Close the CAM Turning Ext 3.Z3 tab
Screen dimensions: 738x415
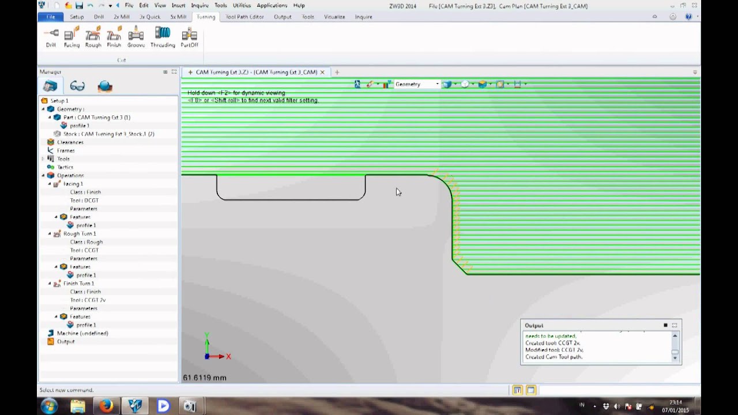coord(322,72)
